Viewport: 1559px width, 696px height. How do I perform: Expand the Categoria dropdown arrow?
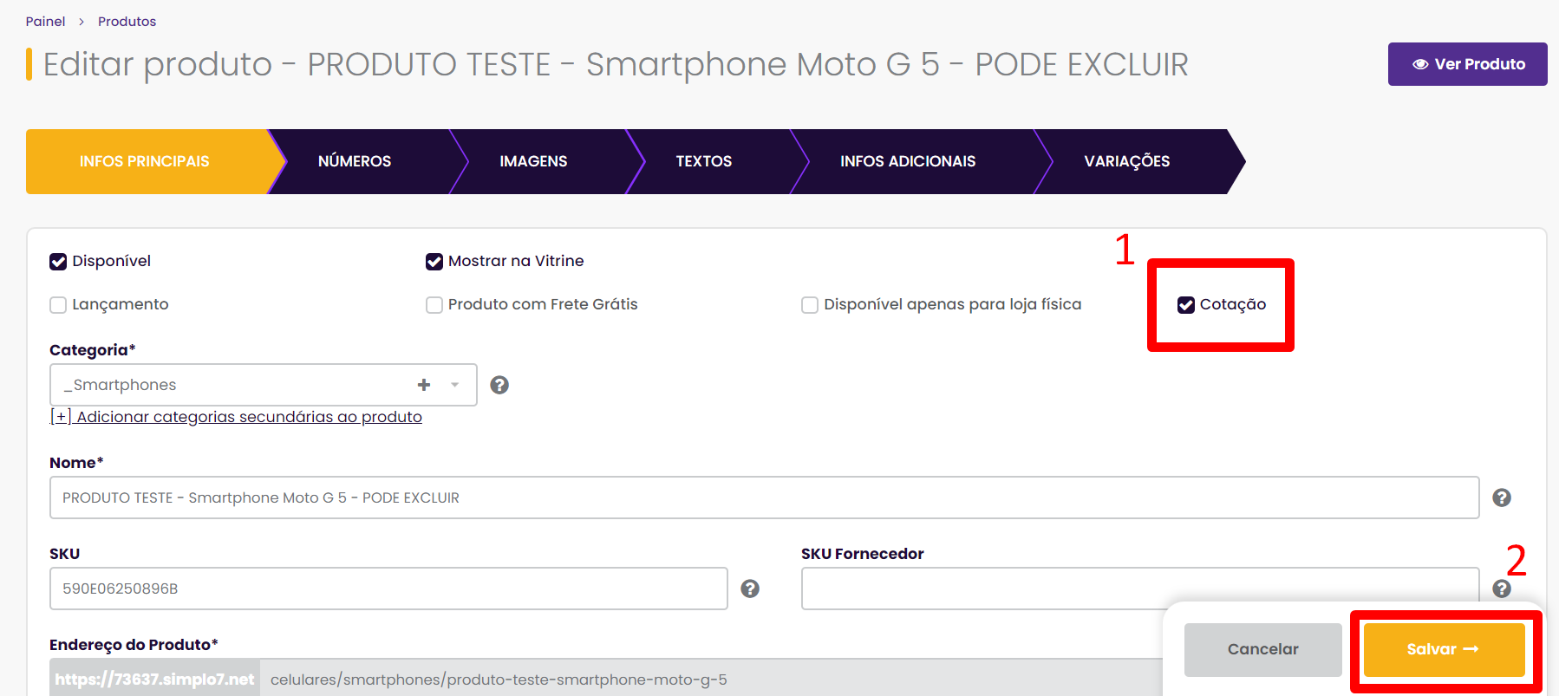coord(454,385)
